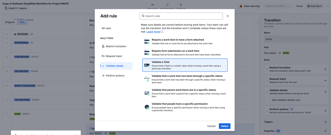
Task: Click the Close workflow button
Action: coord(299,6)
